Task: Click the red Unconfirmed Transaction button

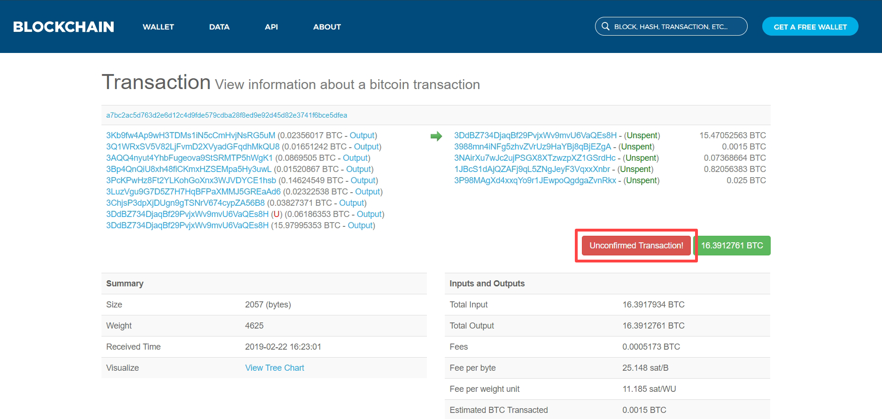Action: (636, 246)
